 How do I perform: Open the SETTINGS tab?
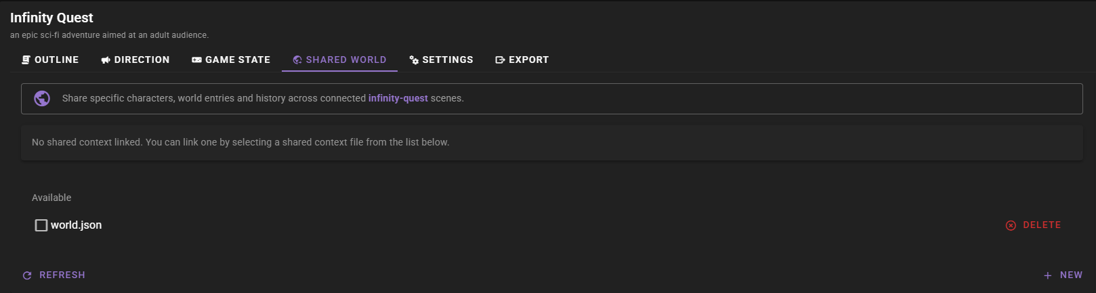coord(448,60)
